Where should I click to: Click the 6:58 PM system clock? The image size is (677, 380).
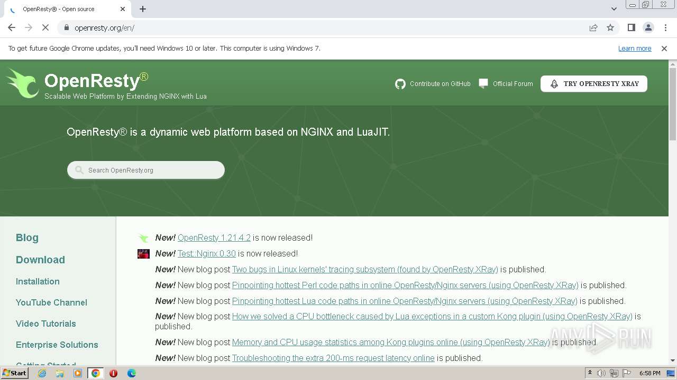click(649, 373)
